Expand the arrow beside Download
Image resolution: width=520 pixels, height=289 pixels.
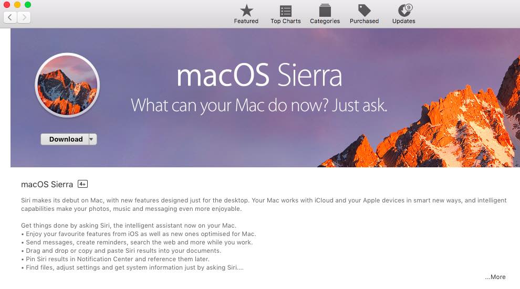pos(92,139)
